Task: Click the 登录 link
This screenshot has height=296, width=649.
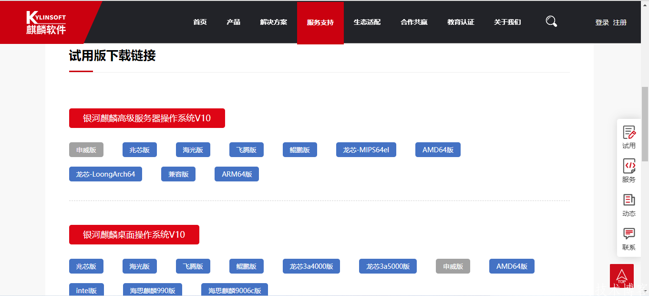Action: click(602, 22)
